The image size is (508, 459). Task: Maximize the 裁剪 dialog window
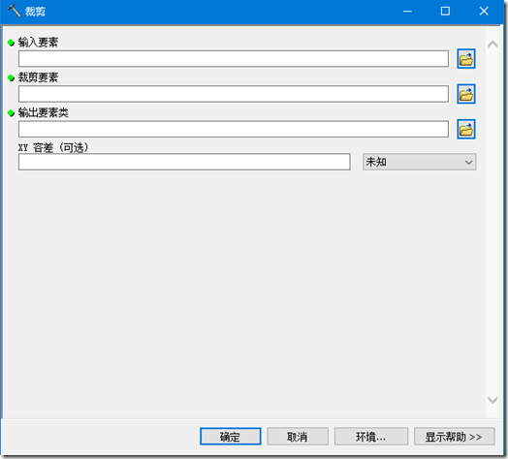[445, 12]
